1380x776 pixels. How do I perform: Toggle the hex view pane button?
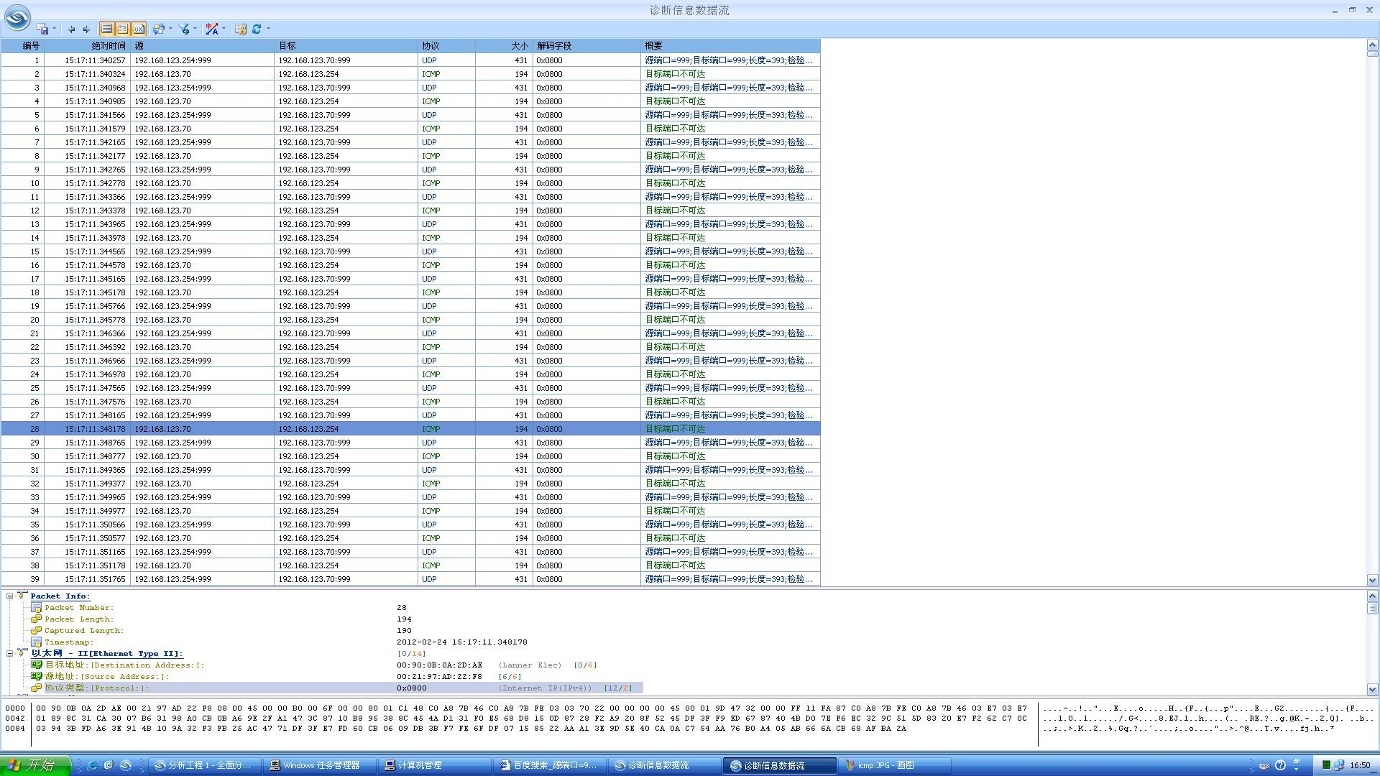coord(139,29)
